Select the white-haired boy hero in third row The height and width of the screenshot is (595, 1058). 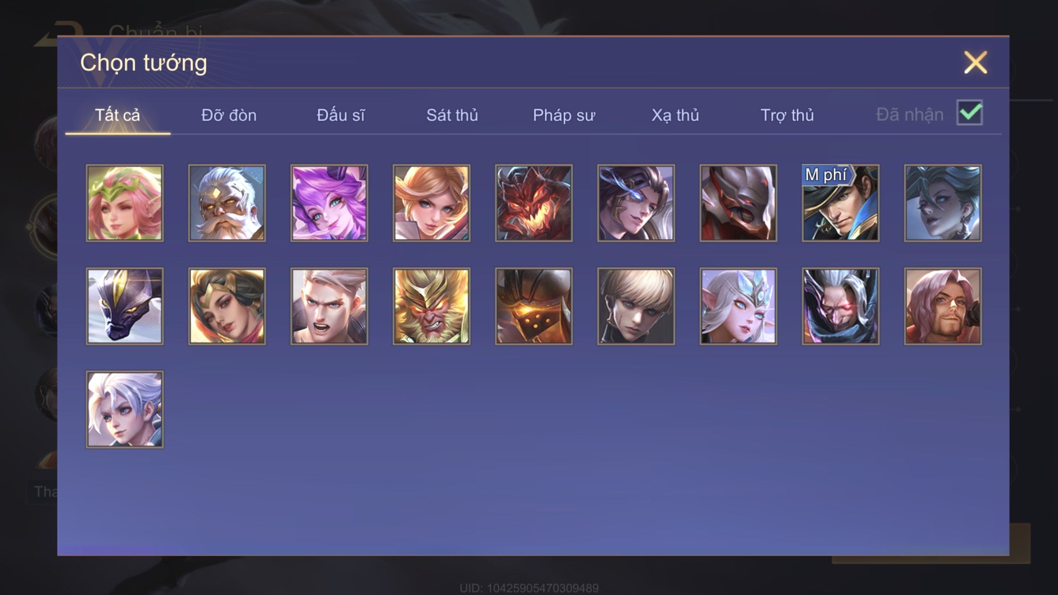pos(125,410)
